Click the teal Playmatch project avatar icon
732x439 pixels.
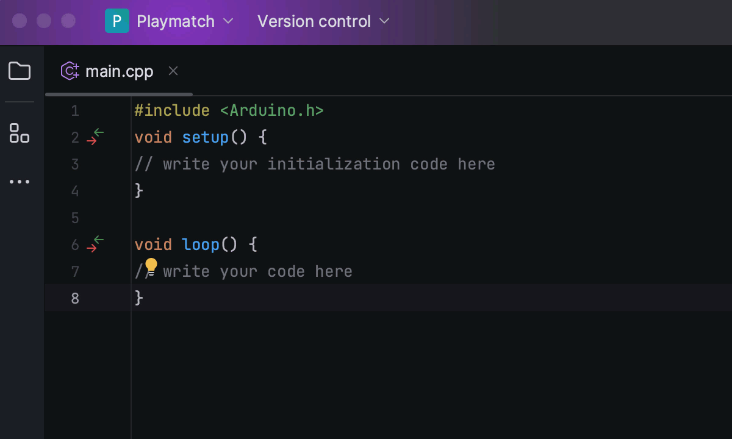(117, 21)
